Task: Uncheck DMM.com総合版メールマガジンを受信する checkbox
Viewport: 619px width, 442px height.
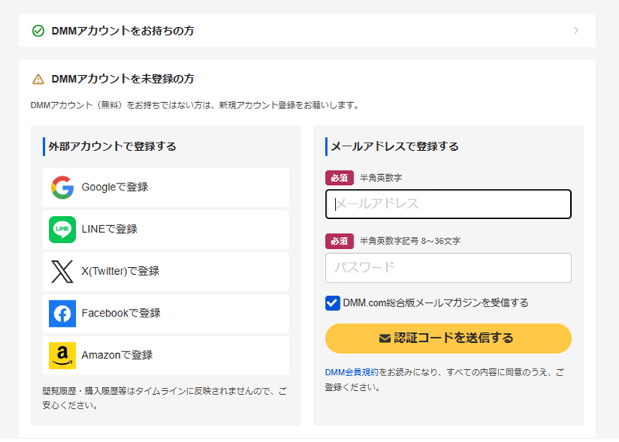Action: coord(333,303)
